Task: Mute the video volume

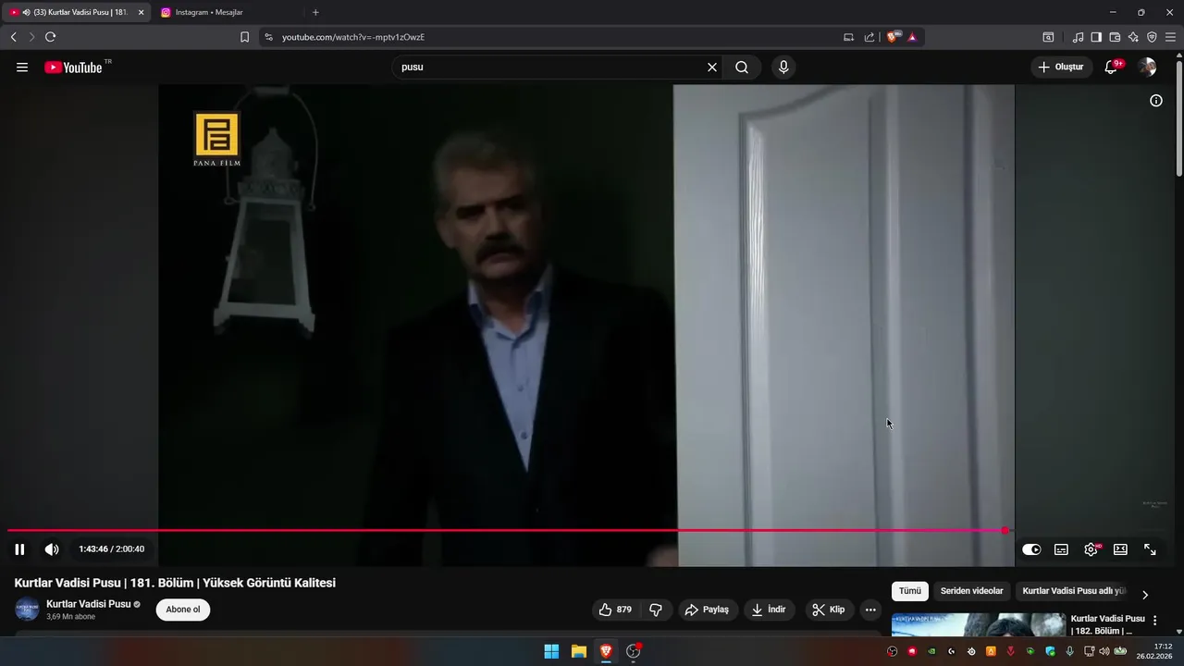Action: point(52,549)
